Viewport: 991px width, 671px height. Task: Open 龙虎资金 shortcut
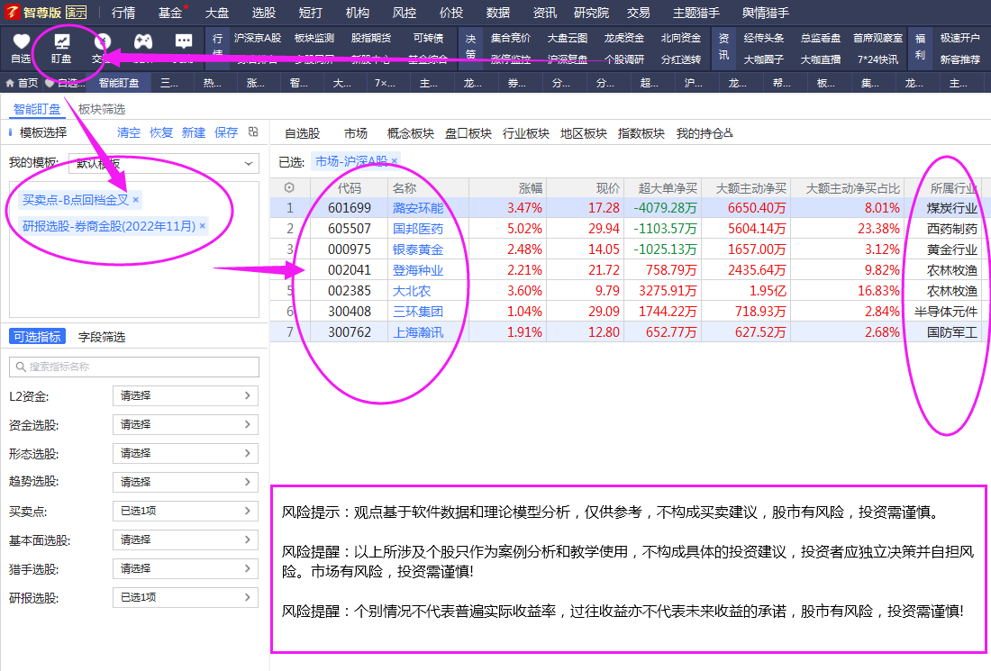point(623,38)
